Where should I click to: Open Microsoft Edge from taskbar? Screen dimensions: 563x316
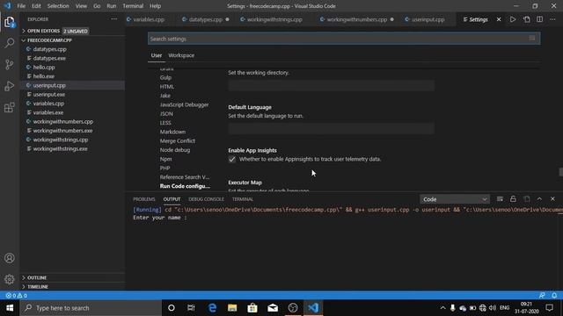point(212,308)
